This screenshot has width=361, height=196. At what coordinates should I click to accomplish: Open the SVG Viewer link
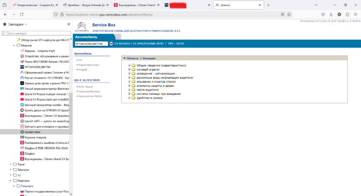[86, 86]
